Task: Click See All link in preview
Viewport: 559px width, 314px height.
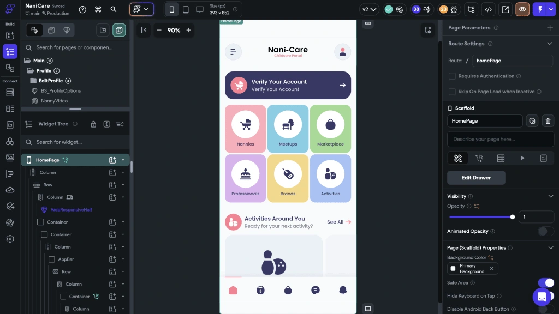Action: click(338, 222)
